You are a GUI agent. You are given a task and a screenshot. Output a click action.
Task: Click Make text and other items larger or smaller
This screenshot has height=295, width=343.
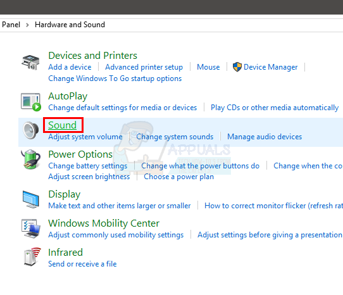click(x=120, y=206)
